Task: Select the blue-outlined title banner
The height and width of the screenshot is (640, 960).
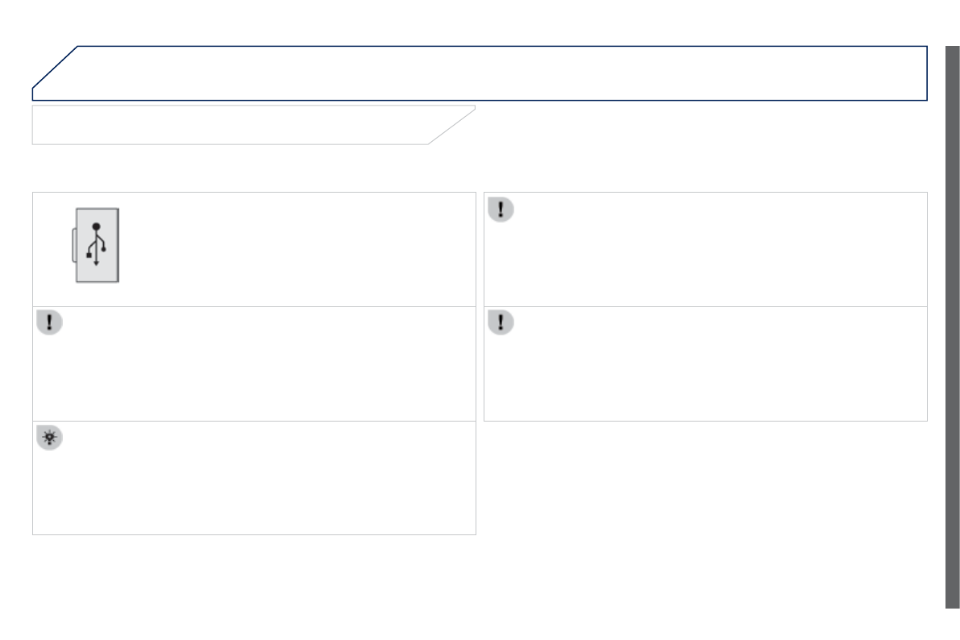Action: click(x=500, y=73)
